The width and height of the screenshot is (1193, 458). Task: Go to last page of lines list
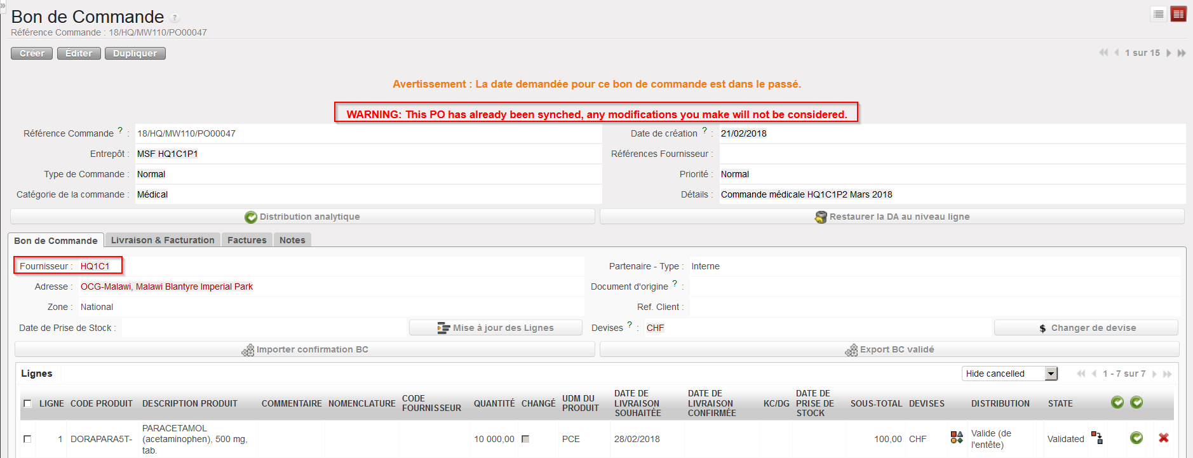(1167, 374)
